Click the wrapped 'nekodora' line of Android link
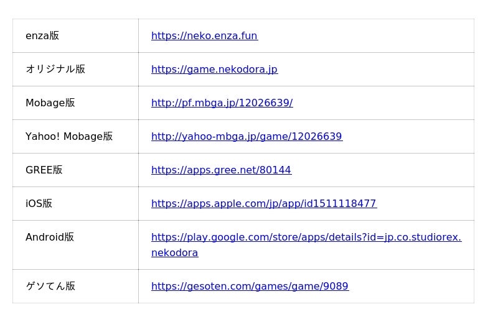Viewport: 498px width, 322px height. (174, 253)
